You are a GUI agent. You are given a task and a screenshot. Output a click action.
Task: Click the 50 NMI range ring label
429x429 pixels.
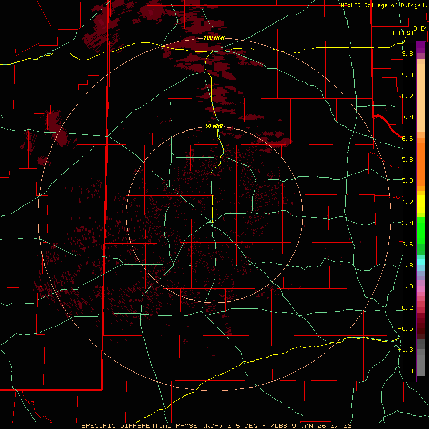(x=214, y=126)
